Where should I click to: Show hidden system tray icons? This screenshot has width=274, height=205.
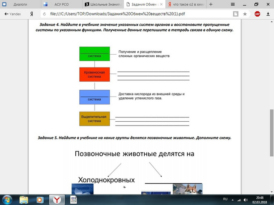click(232, 200)
